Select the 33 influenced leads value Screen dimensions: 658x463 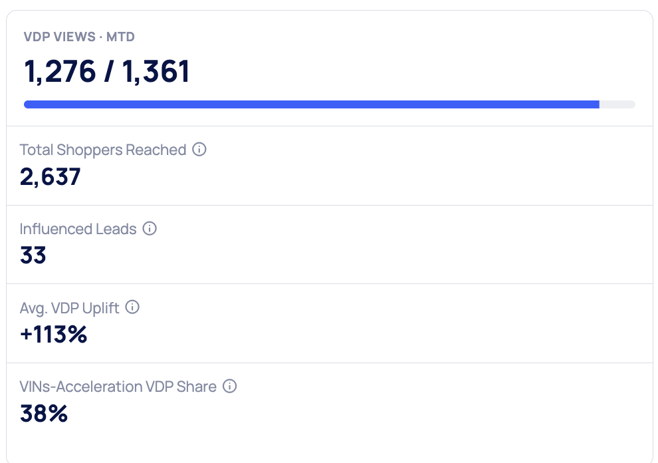point(33,255)
